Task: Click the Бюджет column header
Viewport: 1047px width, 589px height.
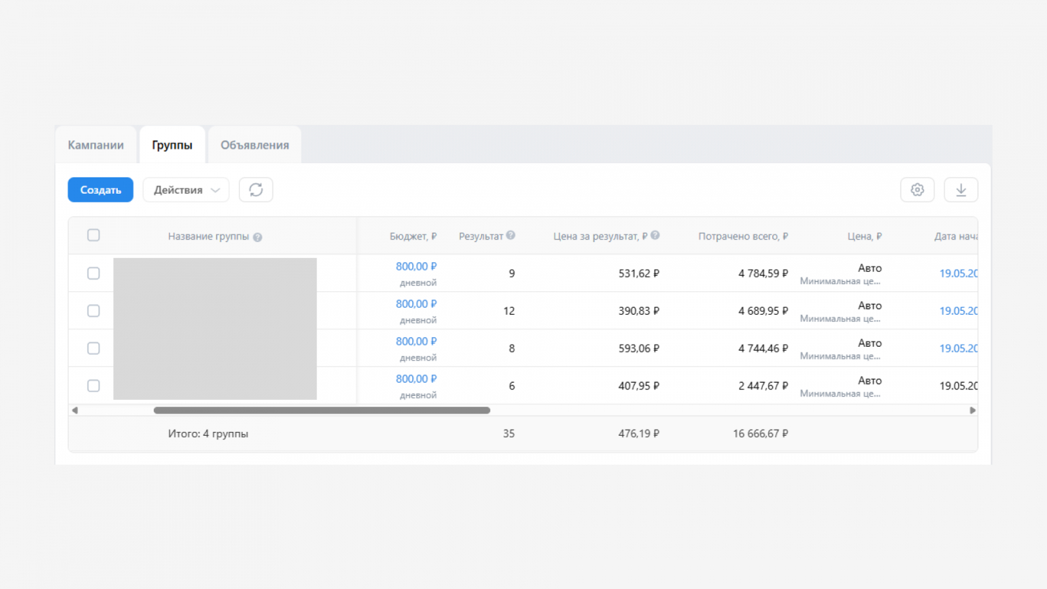Action: [x=413, y=236]
